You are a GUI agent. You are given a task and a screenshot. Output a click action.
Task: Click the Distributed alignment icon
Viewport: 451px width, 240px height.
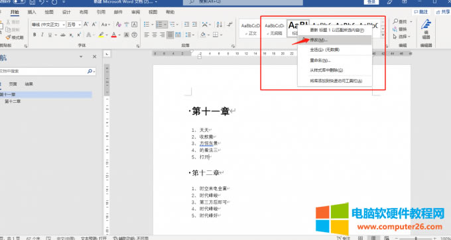click(x=178, y=34)
